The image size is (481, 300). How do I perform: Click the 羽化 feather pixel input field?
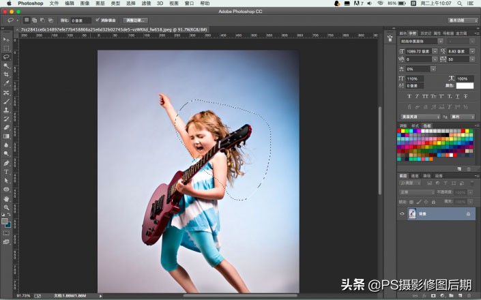click(81, 20)
